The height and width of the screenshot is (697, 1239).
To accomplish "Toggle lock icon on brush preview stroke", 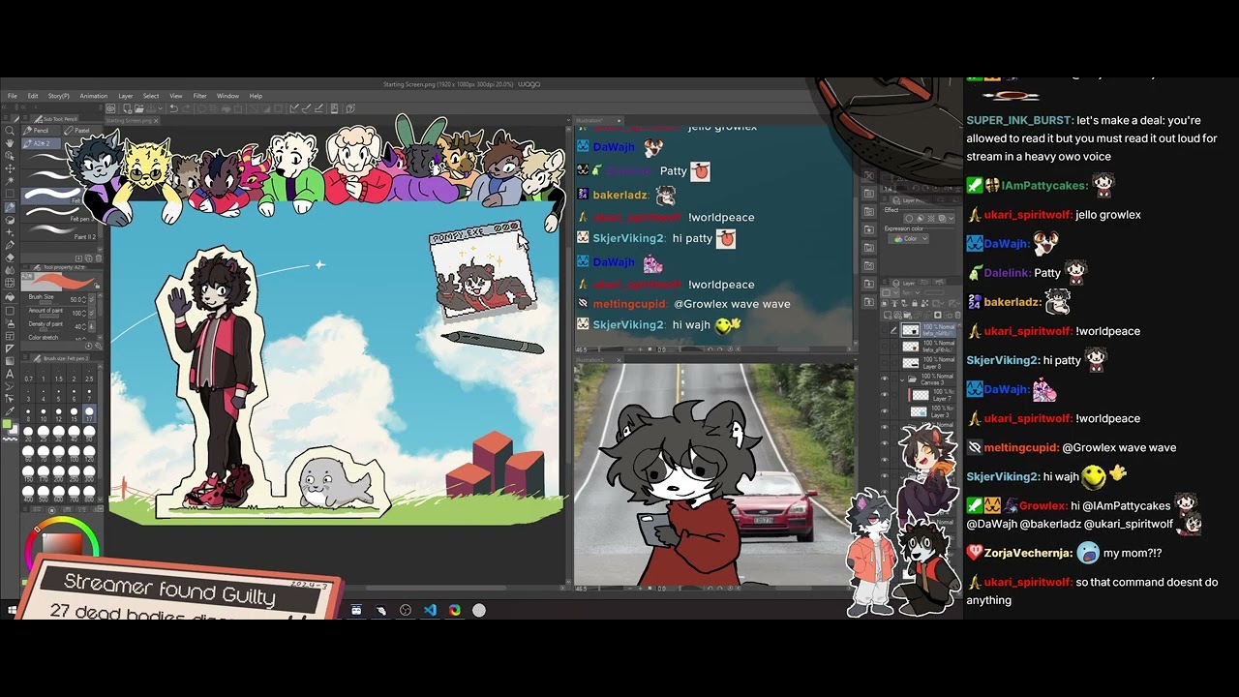I will coord(97,285).
